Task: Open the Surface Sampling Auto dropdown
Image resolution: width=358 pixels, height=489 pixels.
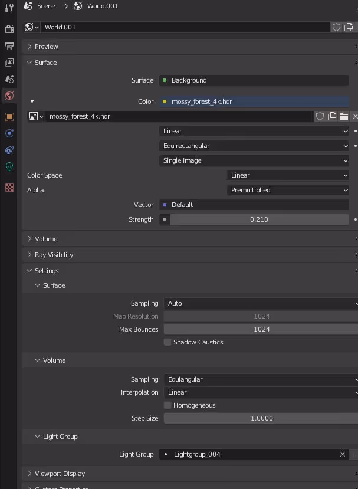Action: click(x=261, y=303)
